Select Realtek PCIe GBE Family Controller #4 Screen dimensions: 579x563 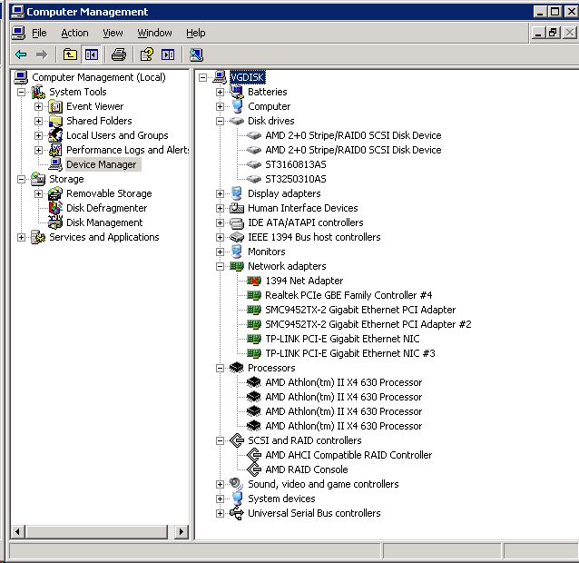point(348,295)
